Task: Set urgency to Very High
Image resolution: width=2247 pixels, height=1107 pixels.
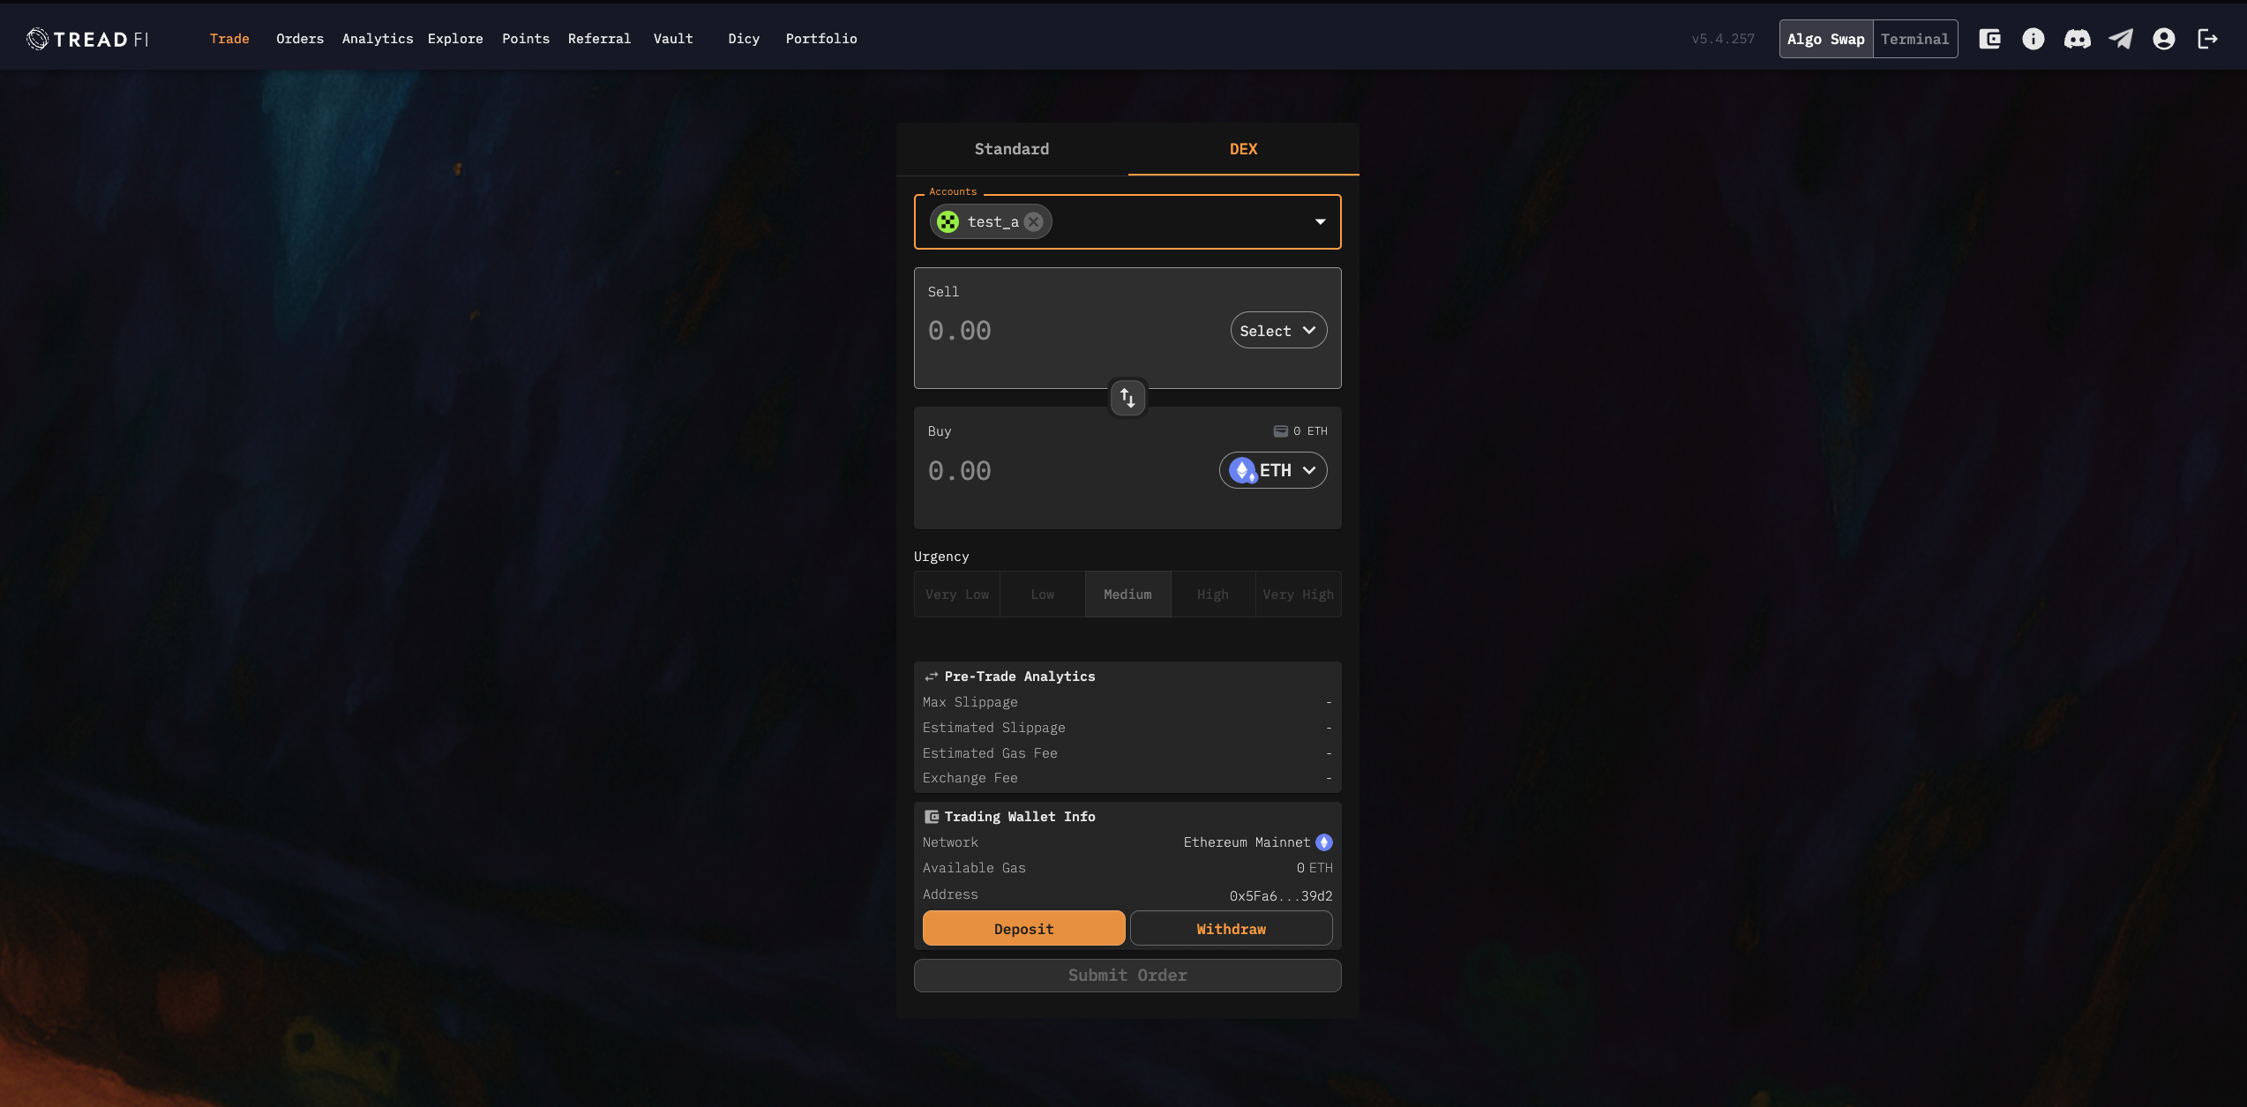Action: pyautogui.click(x=1298, y=595)
